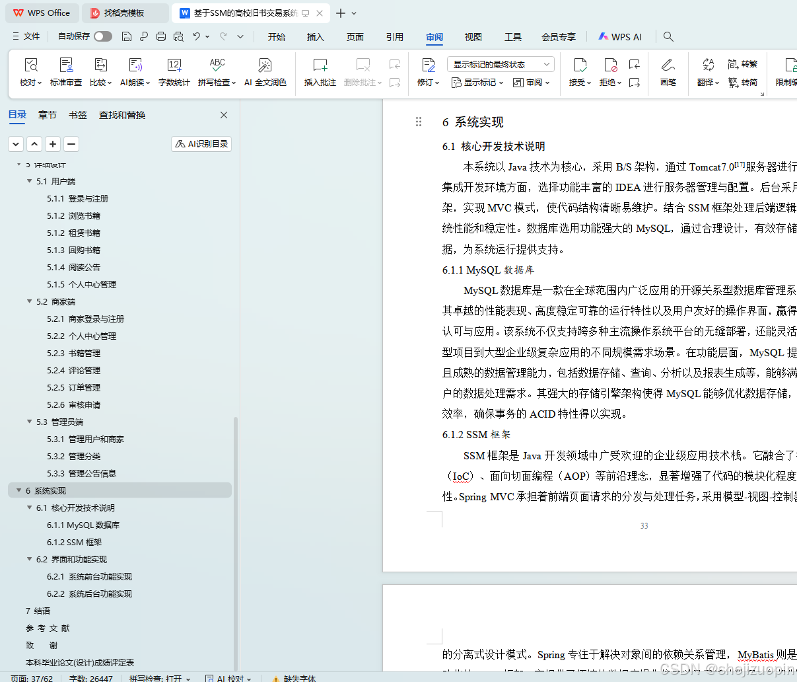The height and width of the screenshot is (682, 797).
Task: Open the 会员专享 tab
Action: pyautogui.click(x=559, y=37)
